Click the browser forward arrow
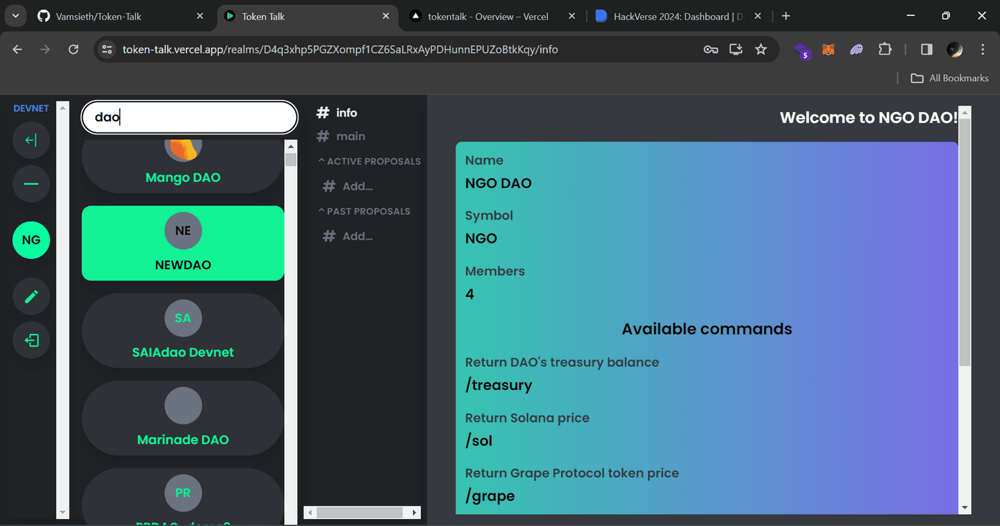This screenshot has height=526, width=1000. [45, 49]
